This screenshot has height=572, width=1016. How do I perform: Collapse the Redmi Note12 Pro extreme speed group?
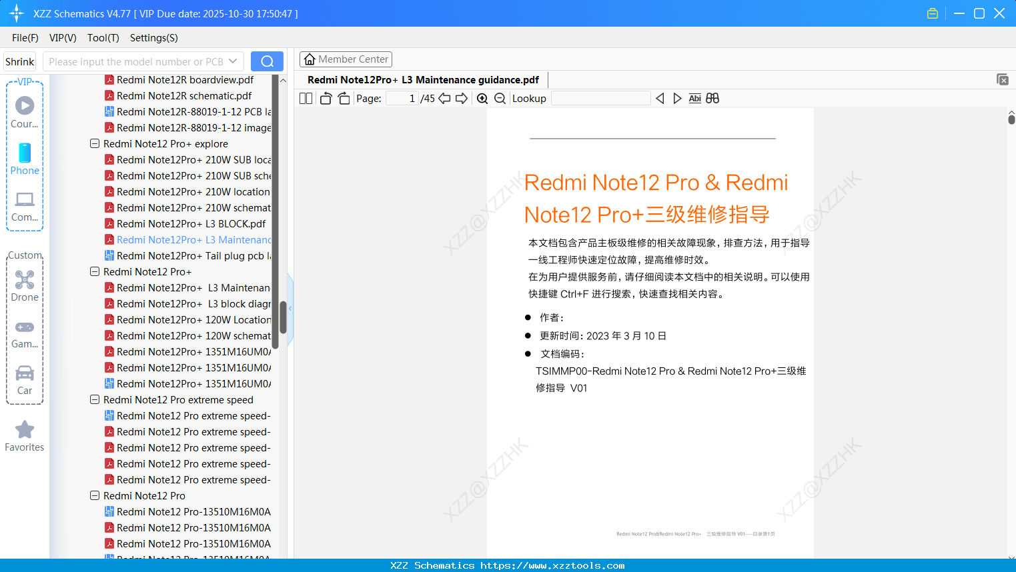pos(94,399)
